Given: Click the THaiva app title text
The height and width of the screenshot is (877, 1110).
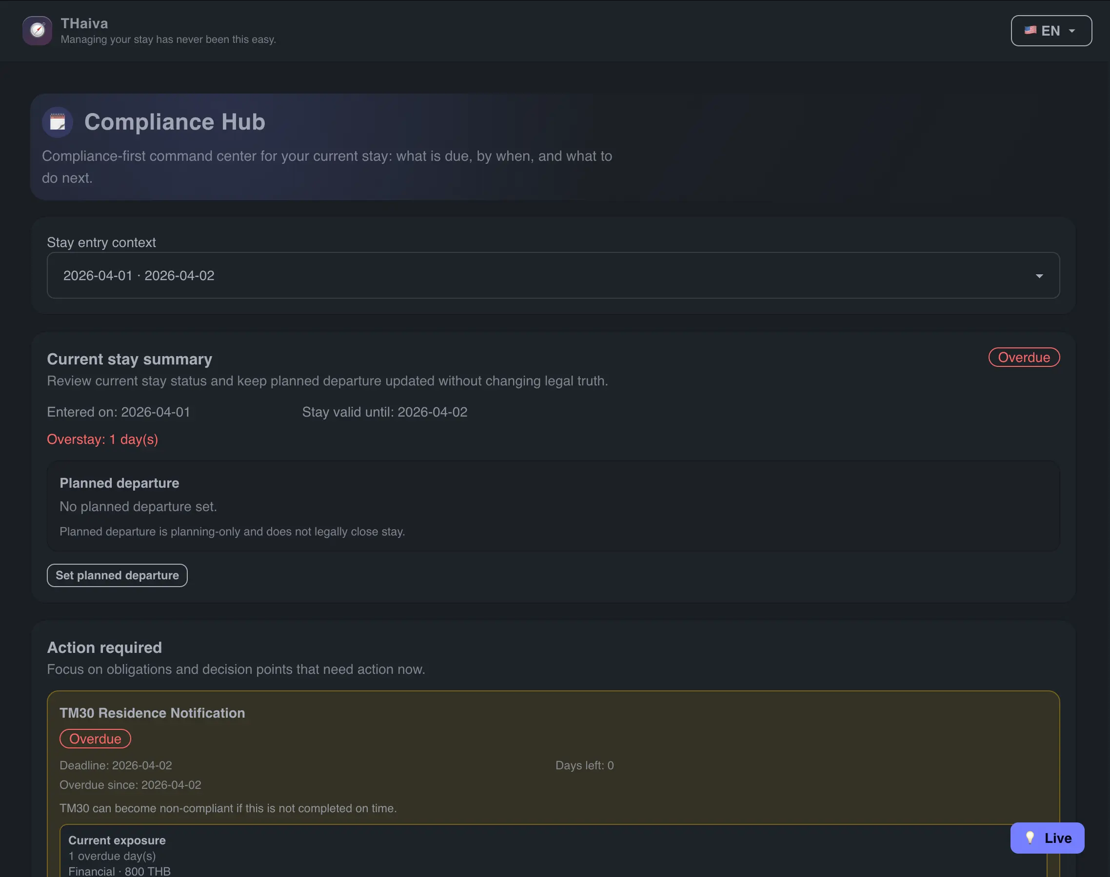Looking at the screenshot, I should coord(84,23).
